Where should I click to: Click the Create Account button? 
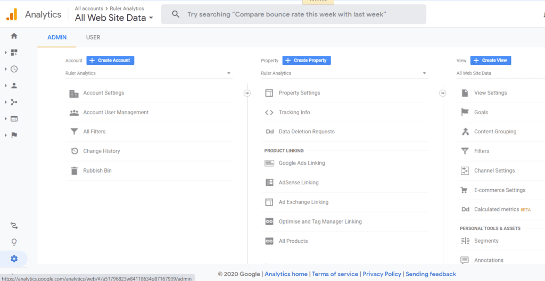[x=110, y=61]
